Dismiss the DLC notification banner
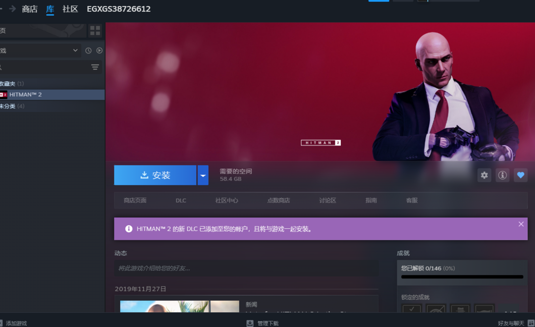This screenshot has width=535, height=327. (x=521, y=224)
